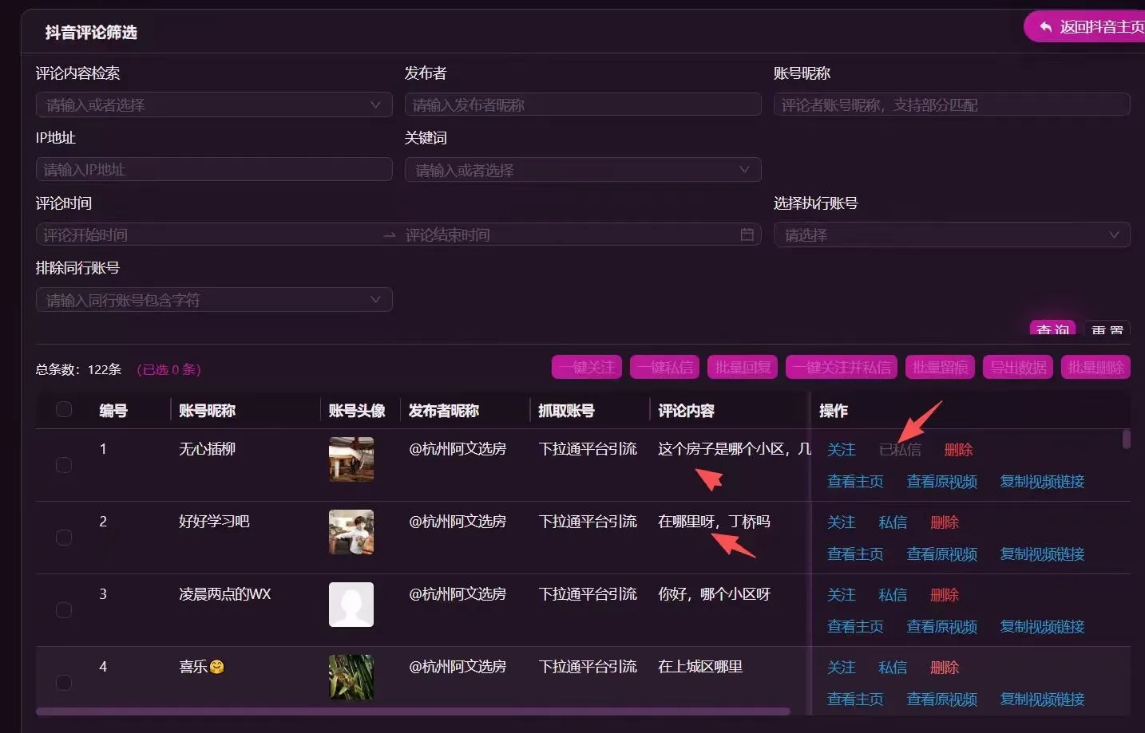Focus the 发布者 nickname input field

pyautogui.click(x=583, y=104)
